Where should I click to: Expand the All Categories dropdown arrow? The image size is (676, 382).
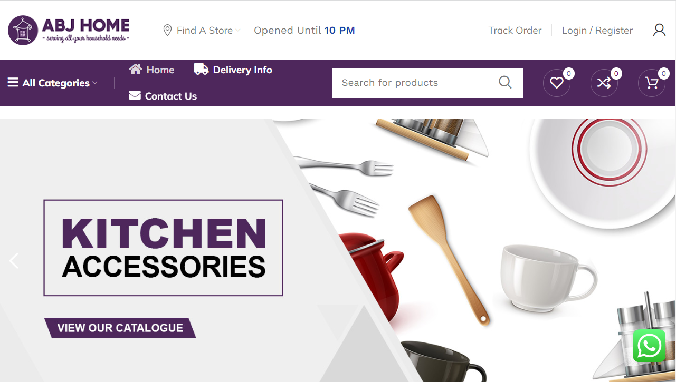pos(95,83)
